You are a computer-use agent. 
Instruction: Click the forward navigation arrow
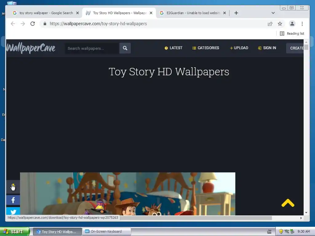[x=23, y=24]
